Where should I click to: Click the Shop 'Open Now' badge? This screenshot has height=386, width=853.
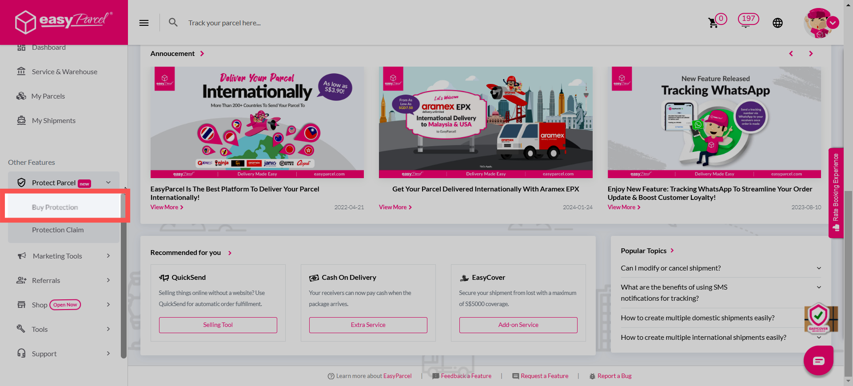pos(65,305)
